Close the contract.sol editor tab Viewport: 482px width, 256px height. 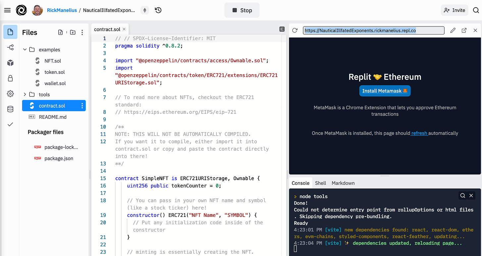click(x=124, y=29)
